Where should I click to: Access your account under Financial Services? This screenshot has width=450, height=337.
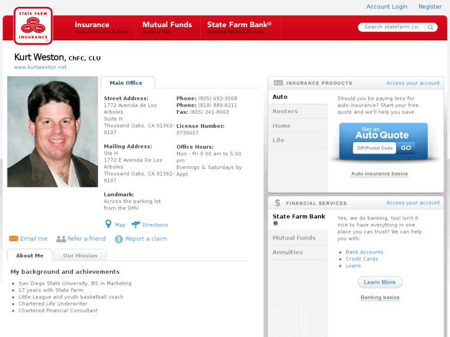point(413,203)
